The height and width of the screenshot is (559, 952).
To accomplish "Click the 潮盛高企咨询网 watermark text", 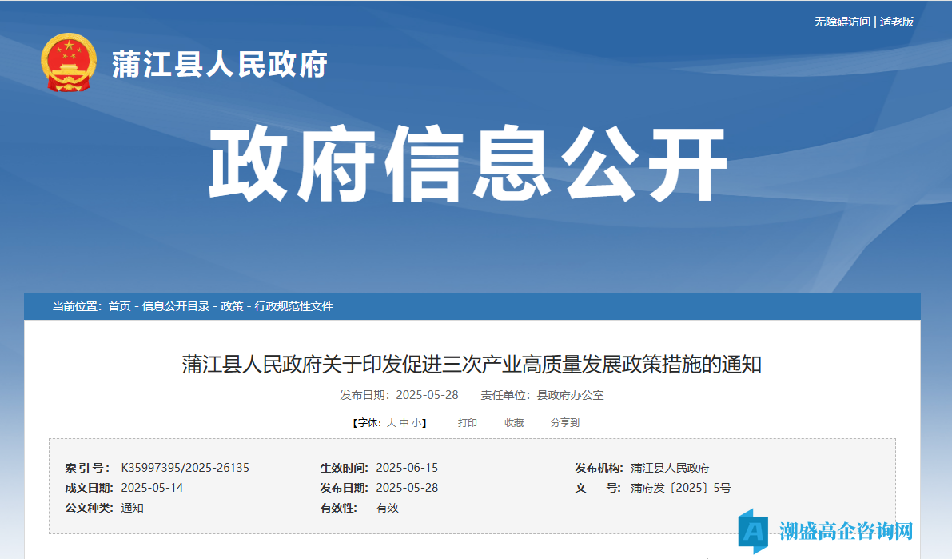I will [x=846, y=530].
